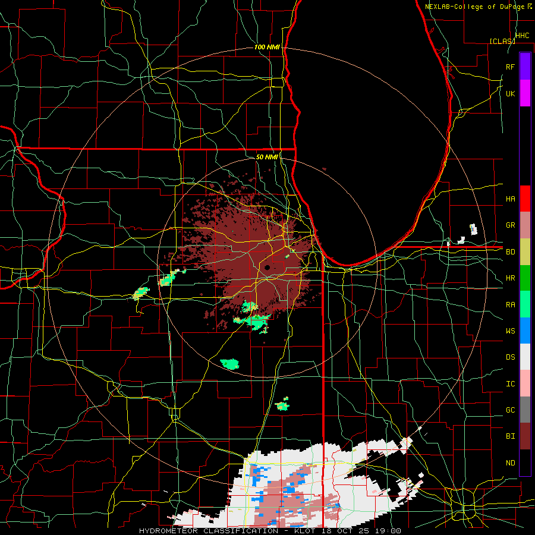This screenshot has width=535, height=535.
Task: Click the ND black legend swatch
Action: tap(525, 462)
